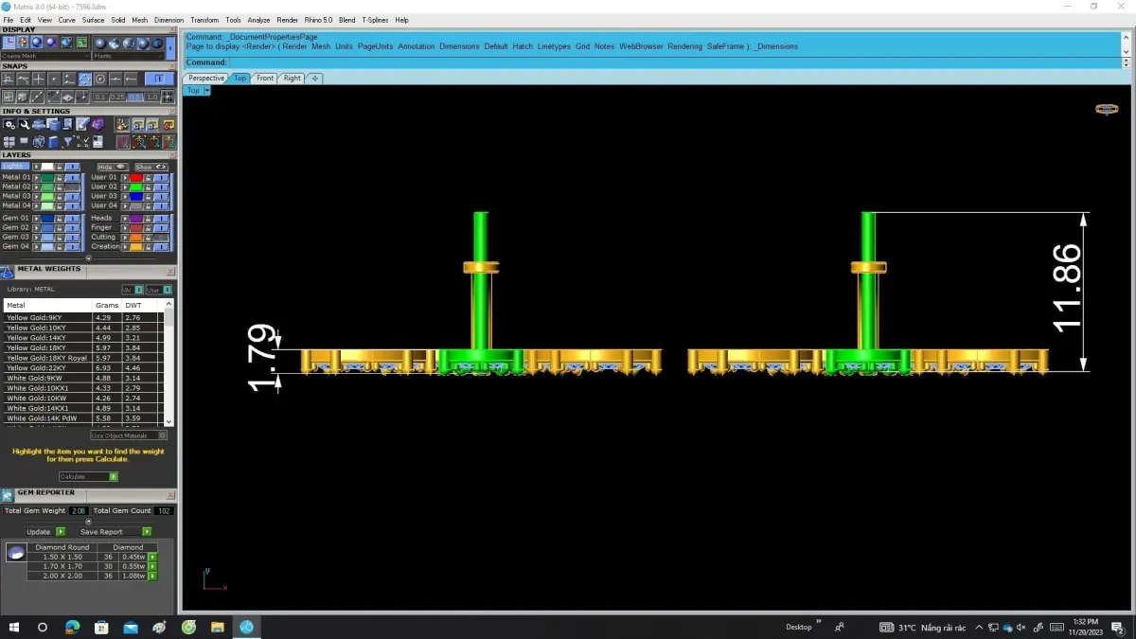Viewport: 1136px width, 639px height.
Task: Open the Coarse Mesh dropdown
Action: tap(45, 56)
